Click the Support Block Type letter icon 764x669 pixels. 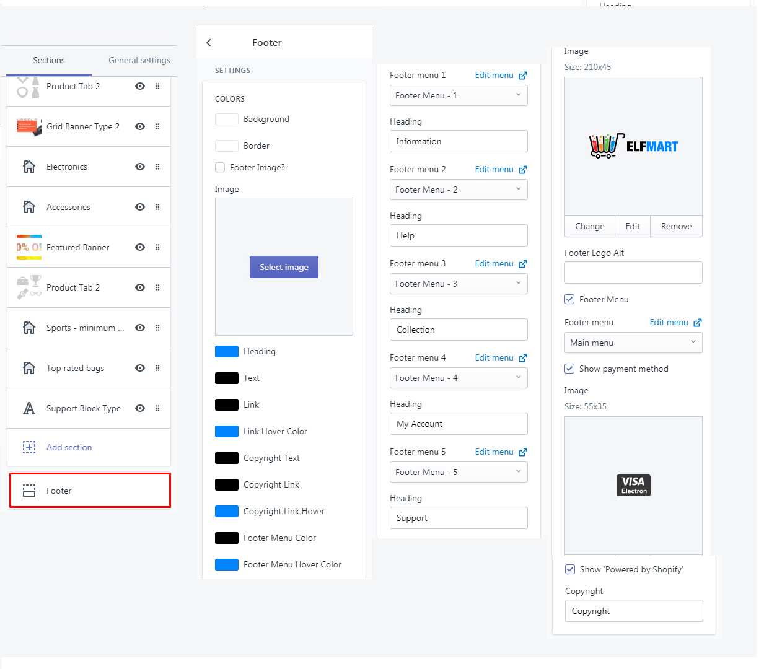(x=29, y=408)
